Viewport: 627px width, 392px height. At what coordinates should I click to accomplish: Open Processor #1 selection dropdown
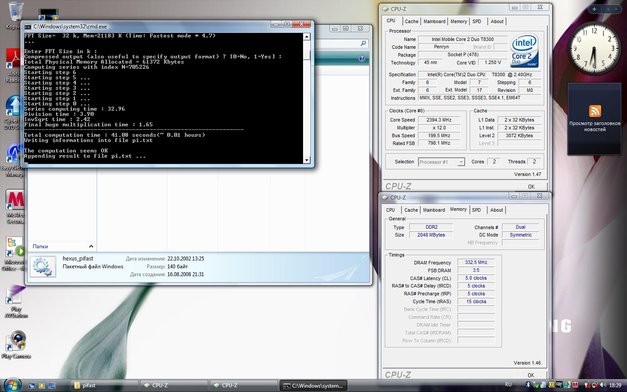441,162
